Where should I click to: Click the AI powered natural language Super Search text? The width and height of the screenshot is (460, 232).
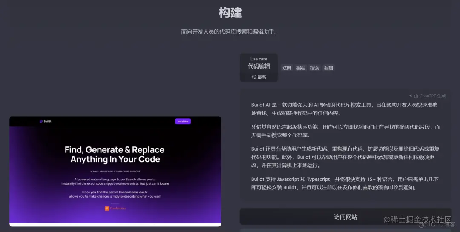(115, 181)
